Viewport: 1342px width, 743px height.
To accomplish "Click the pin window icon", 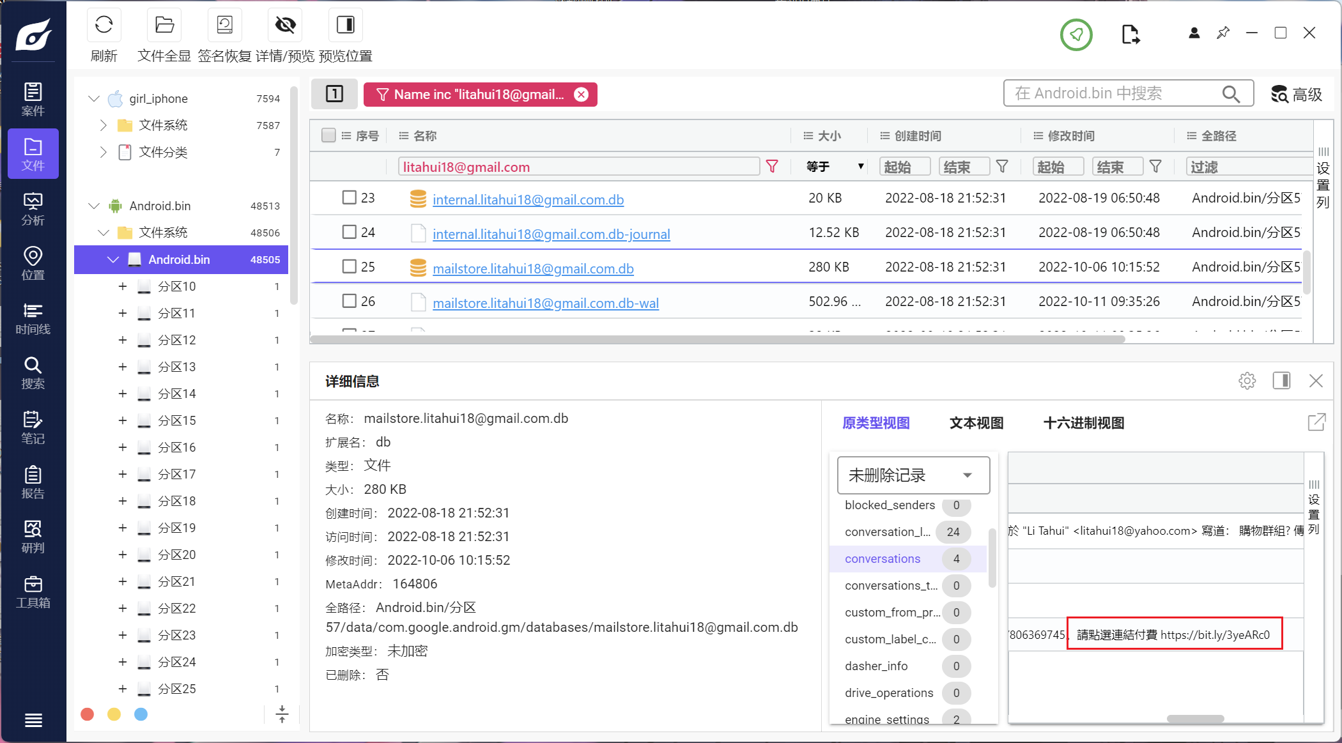I will (1222, 33).
